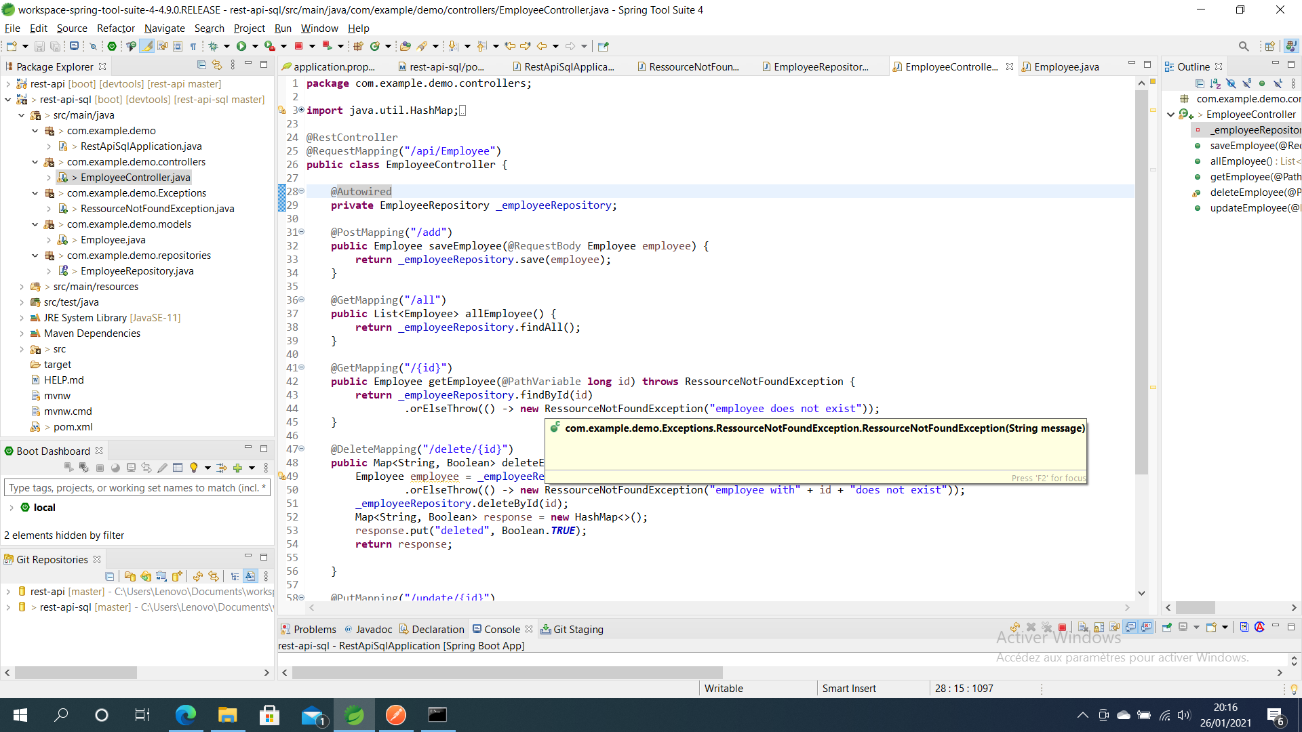Toggle alphabetical Sort in Outline view

pos(1215,83)
